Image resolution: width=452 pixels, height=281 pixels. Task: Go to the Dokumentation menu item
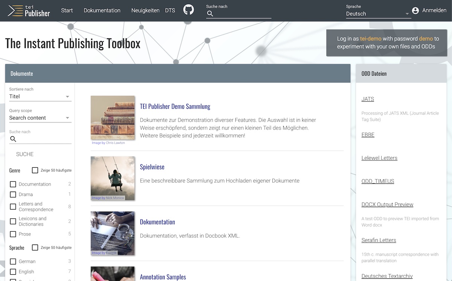(102, 11)
